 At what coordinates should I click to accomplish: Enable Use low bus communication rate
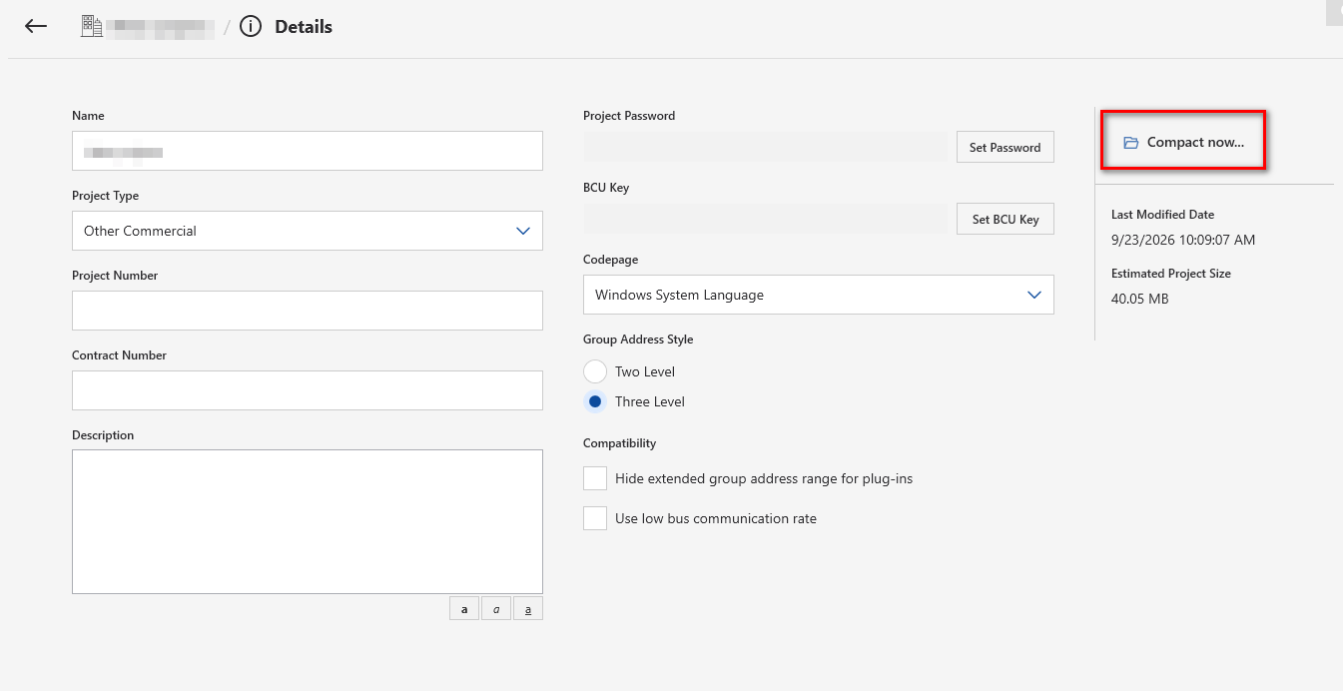[x=595, y=518]
